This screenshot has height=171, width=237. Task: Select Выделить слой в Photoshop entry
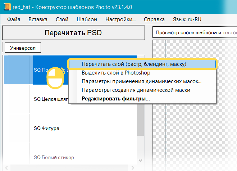tap(116, 73)
